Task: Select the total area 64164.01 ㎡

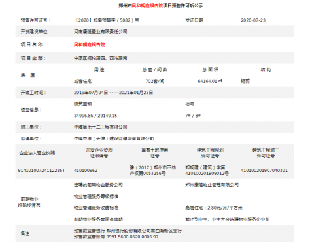Action: point(210,81)
